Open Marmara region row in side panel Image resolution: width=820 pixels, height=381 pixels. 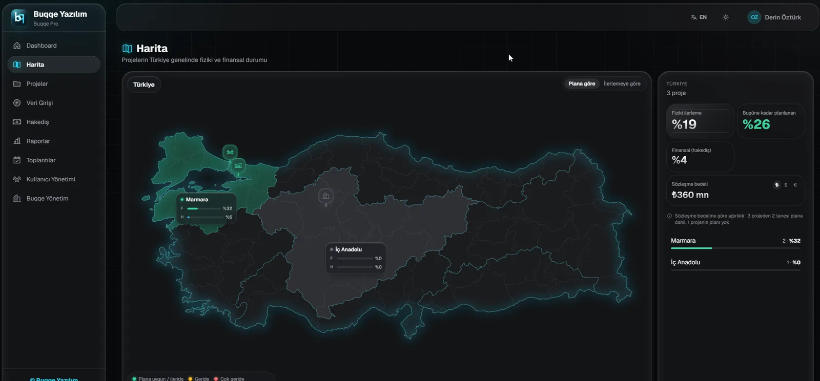click(x=735, y=243)
